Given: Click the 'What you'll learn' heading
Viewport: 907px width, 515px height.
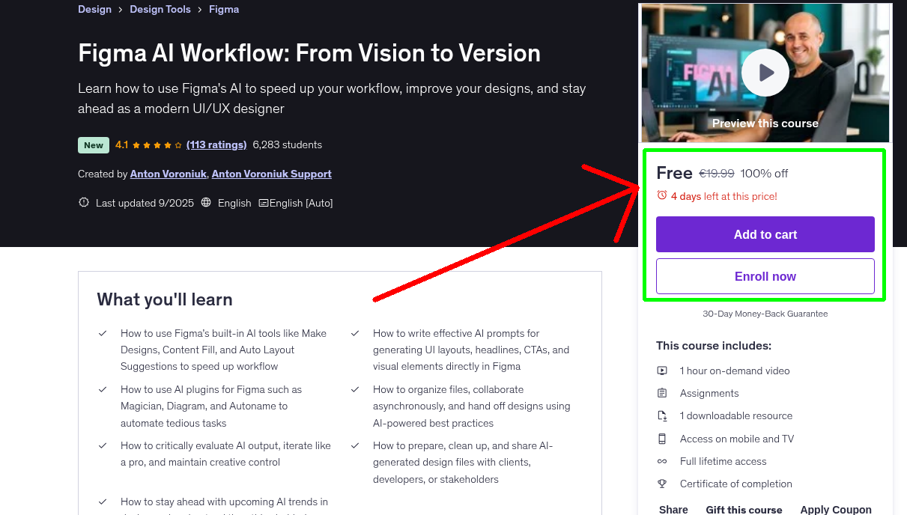Looking at the screenshot, I should (x=165, y=299).
